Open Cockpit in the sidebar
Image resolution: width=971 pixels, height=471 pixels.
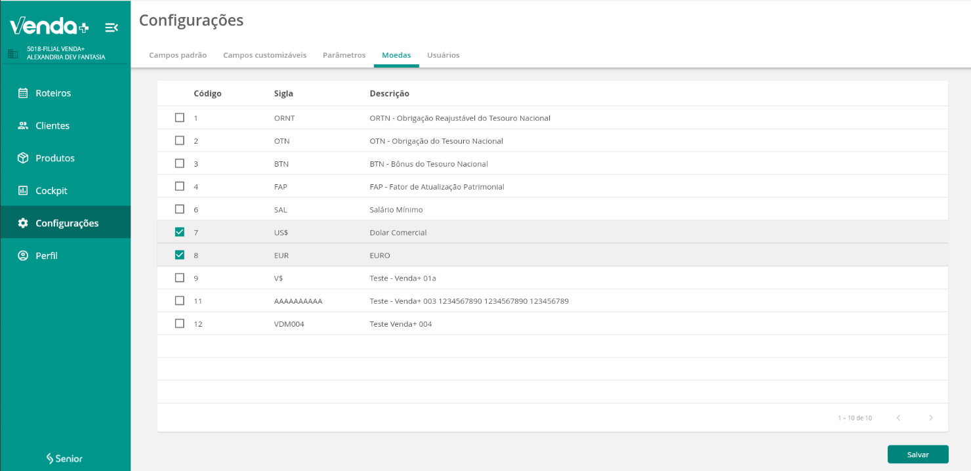[66, 191]
